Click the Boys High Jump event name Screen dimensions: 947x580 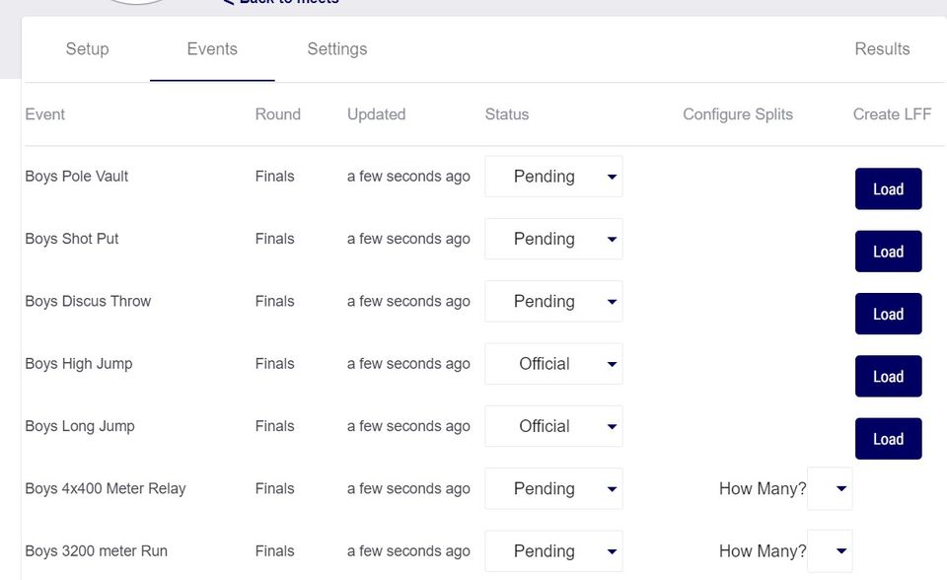[79, 364]
